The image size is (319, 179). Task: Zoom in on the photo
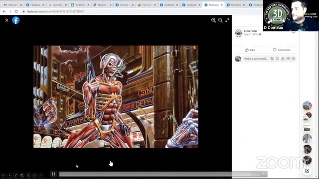pos(213,20)
